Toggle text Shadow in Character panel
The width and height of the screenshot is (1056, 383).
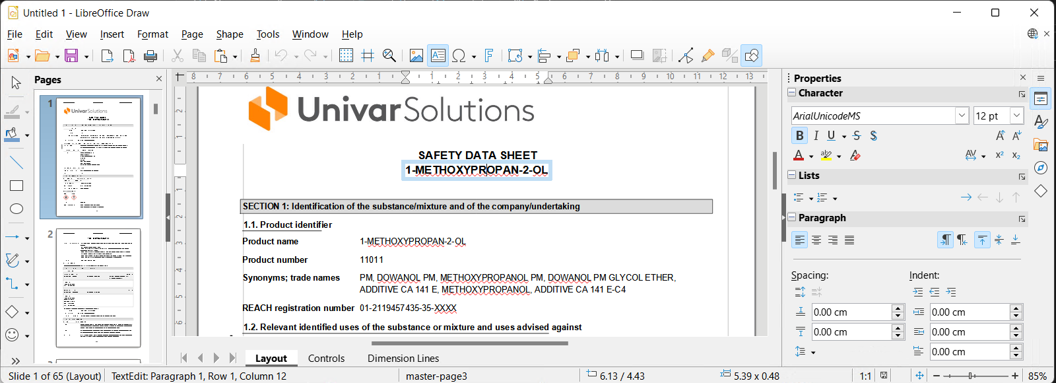point(873,135)
